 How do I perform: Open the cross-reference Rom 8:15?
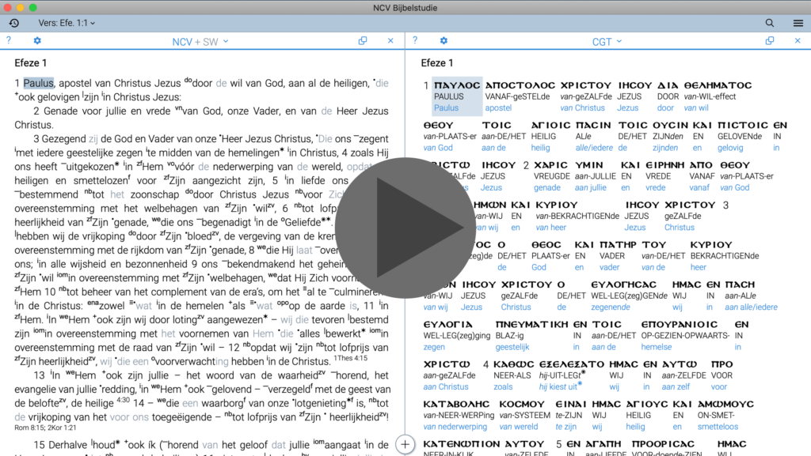pyautogui.click(x=30, y=428)
